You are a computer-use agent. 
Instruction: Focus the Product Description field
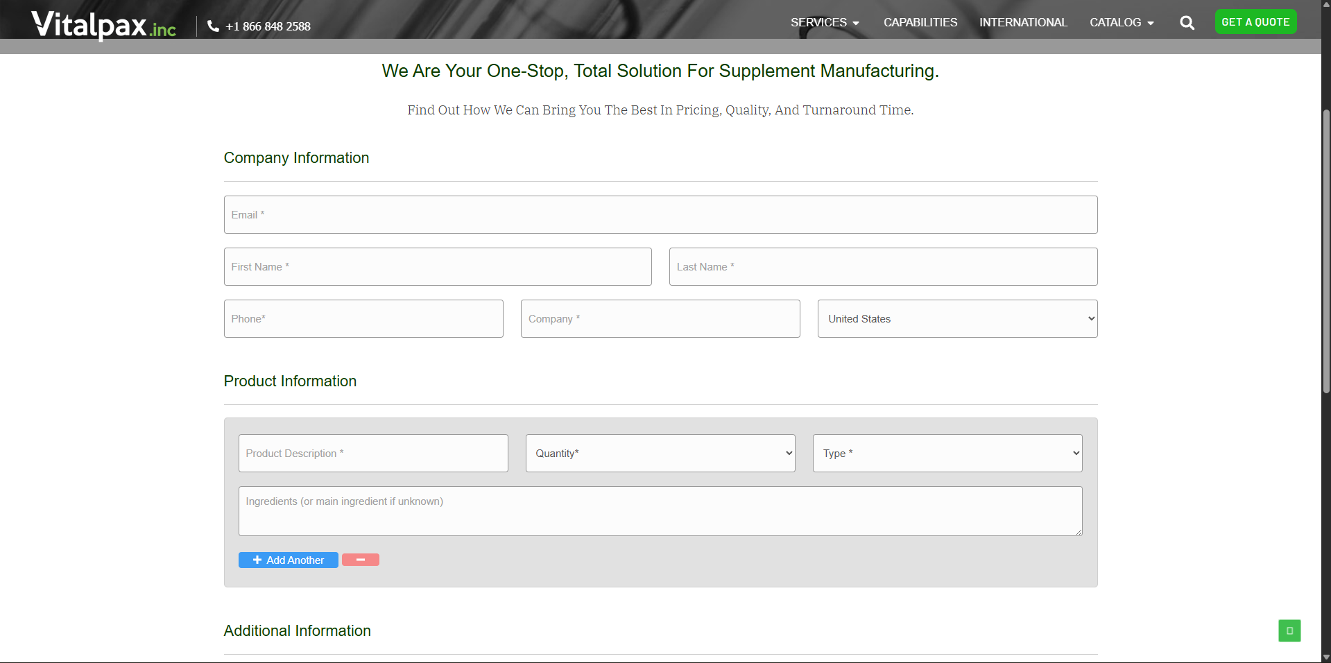tap(373, 453)
